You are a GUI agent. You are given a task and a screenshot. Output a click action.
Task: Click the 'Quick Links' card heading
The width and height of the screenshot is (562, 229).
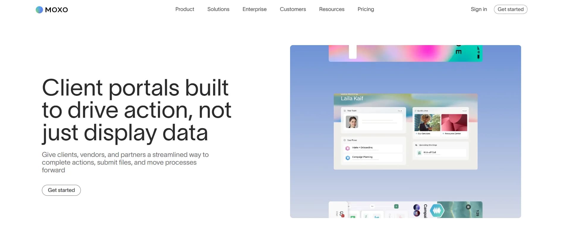point(422,111)
